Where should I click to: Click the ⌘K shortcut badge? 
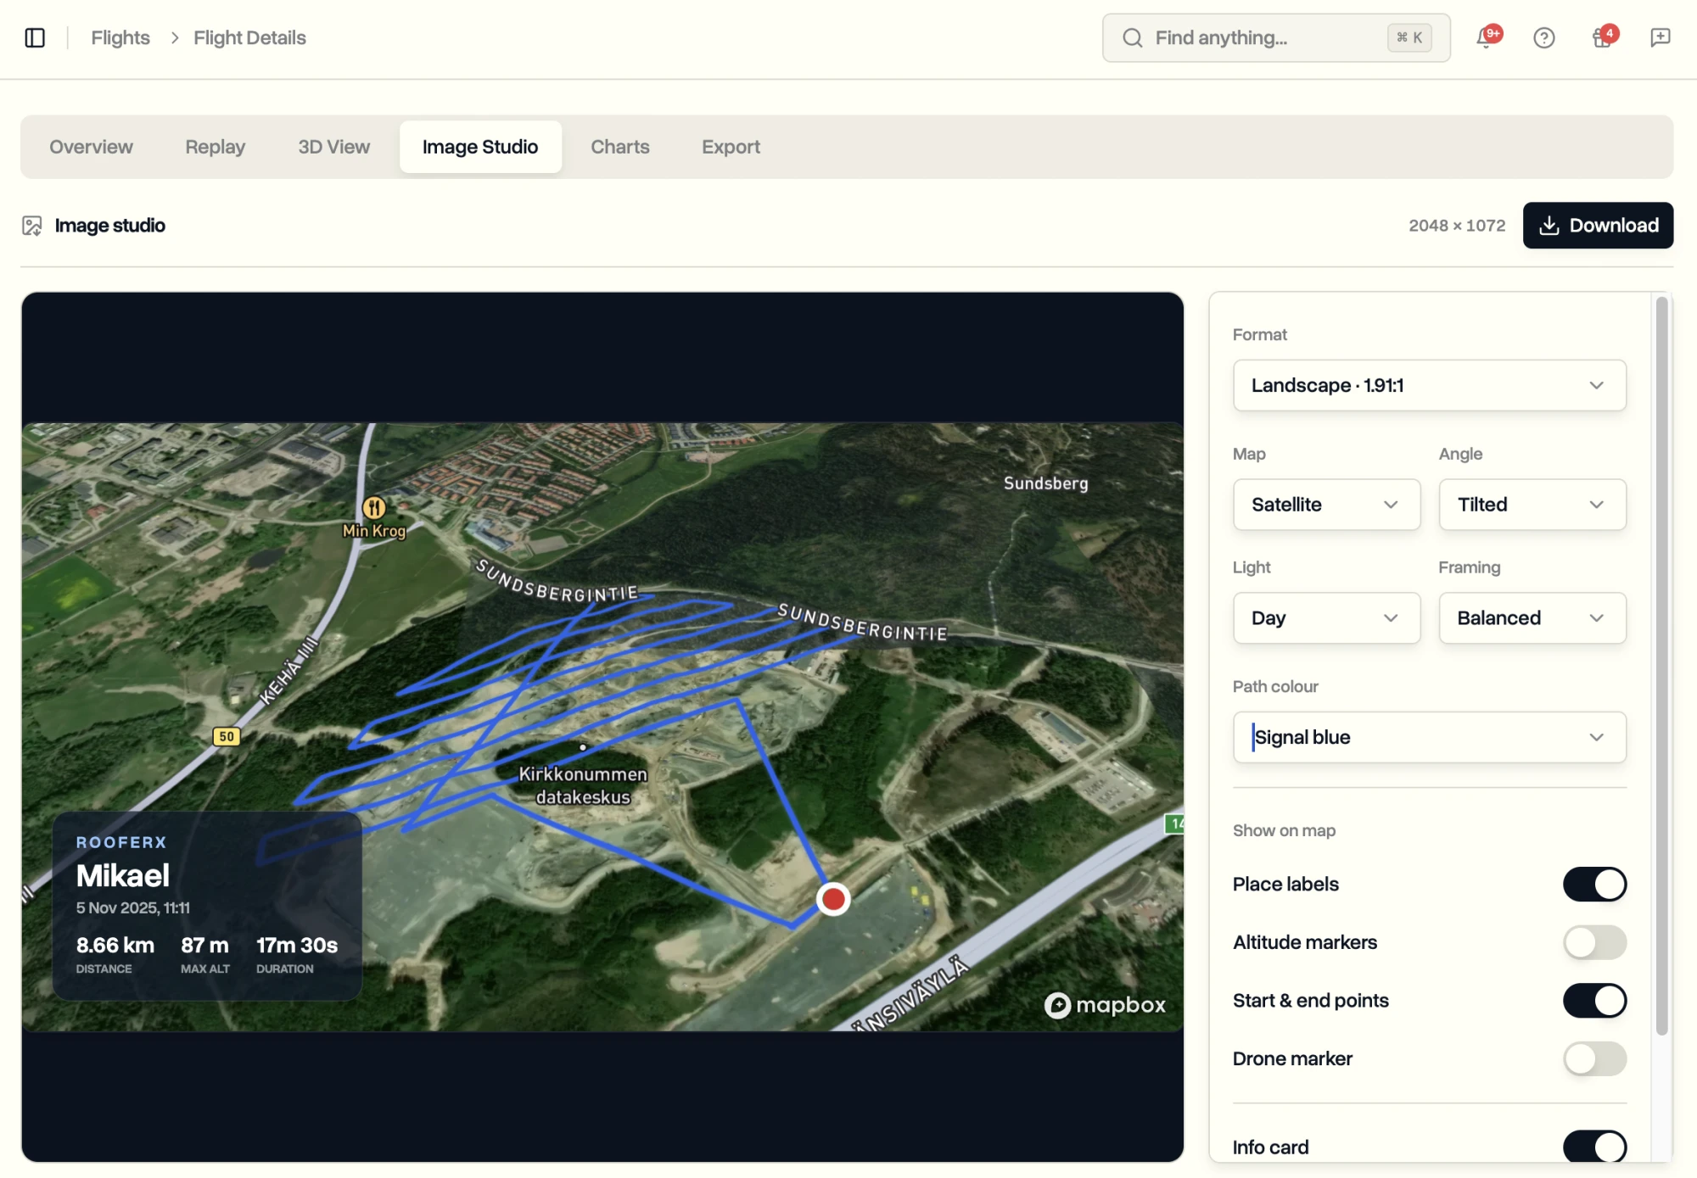(x=1409, y=37)
